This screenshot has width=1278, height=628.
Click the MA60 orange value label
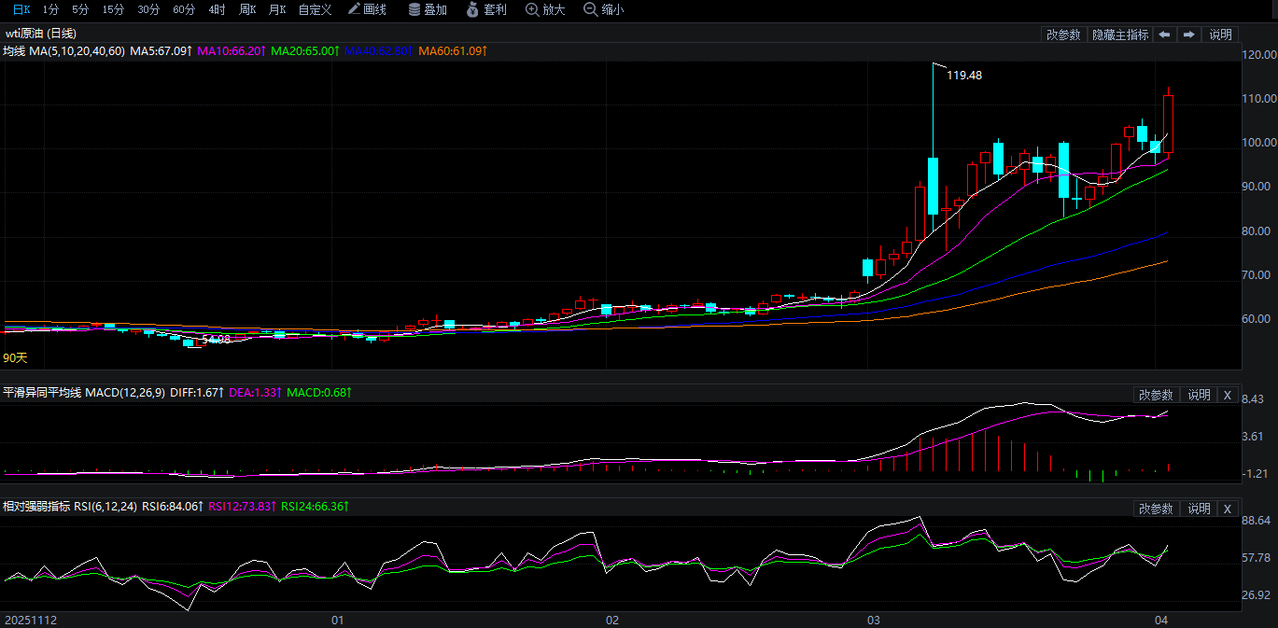click(x=453, y=50)
